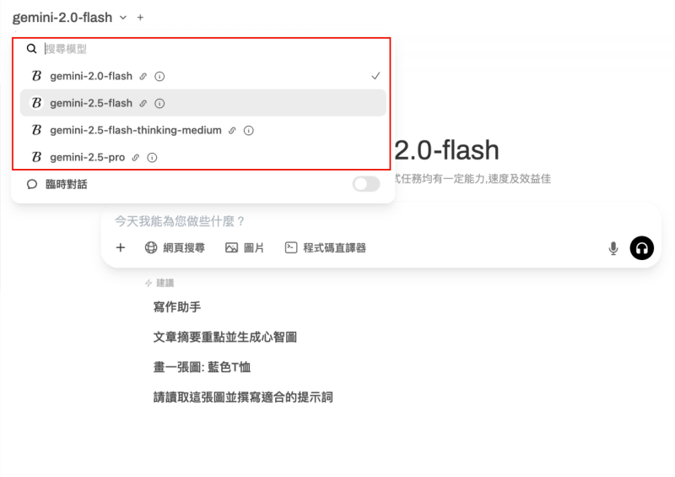Viewport: 675px width, 477px height.
Task: Click the microphone voice input icon
Action: [613, 248]
